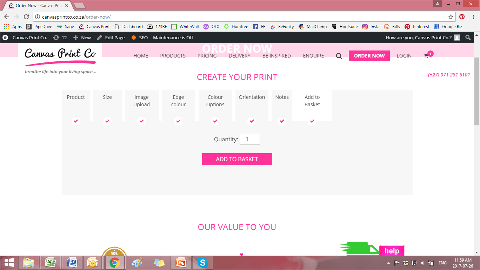
Task: Open the Google Biz bookmark
Action: click(x=448, y=27)
